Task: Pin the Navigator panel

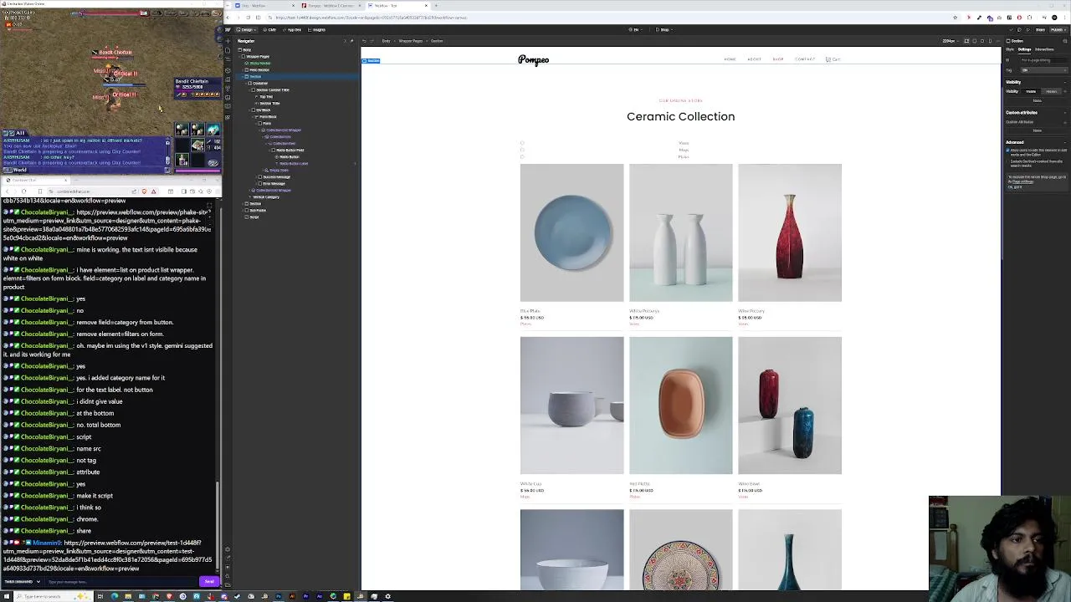Action: (352, 41)
